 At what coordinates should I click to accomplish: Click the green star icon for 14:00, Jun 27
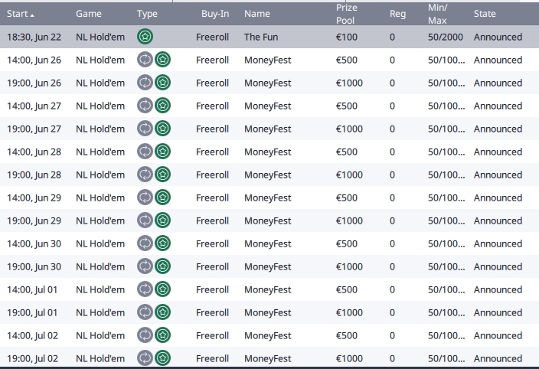pos(162,106)
